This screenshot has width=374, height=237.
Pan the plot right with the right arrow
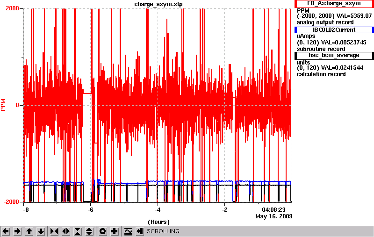[x=17, y=231]
